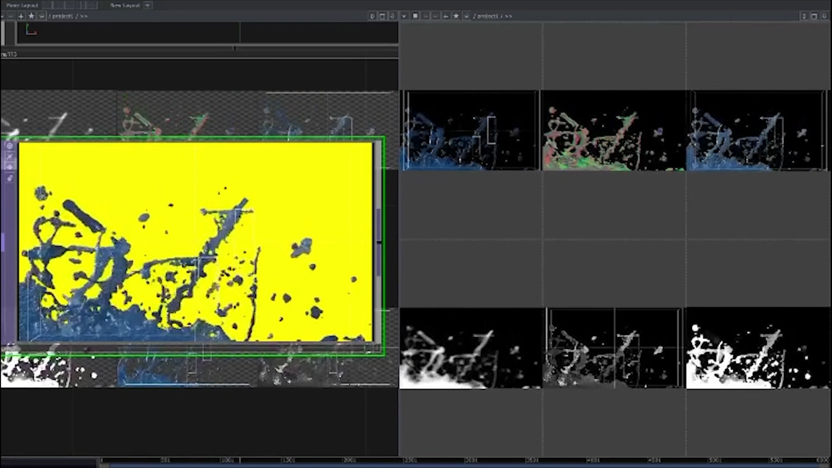832x468 pixels.
Task: Expand the >> arrows after project1 in the left pane
Action: (x=84, y=16)
